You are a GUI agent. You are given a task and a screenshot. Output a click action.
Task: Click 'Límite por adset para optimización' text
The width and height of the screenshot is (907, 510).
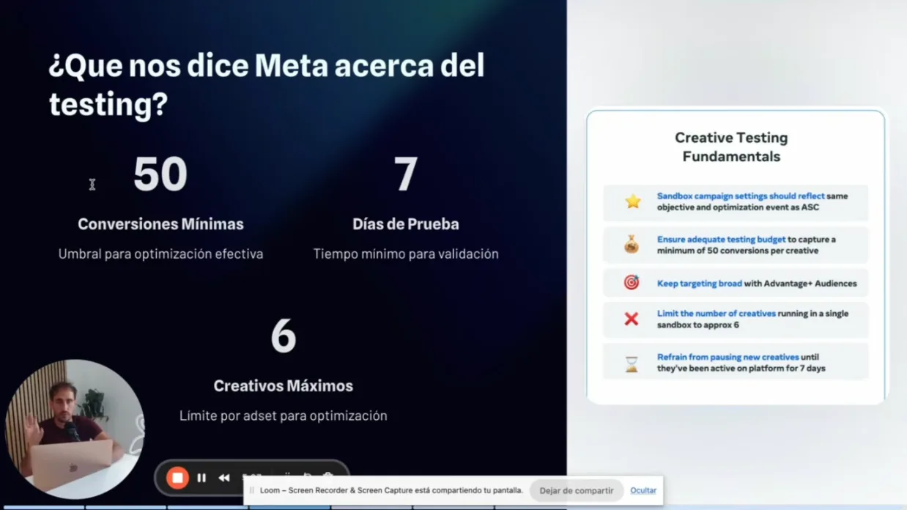tap(284, 416)
